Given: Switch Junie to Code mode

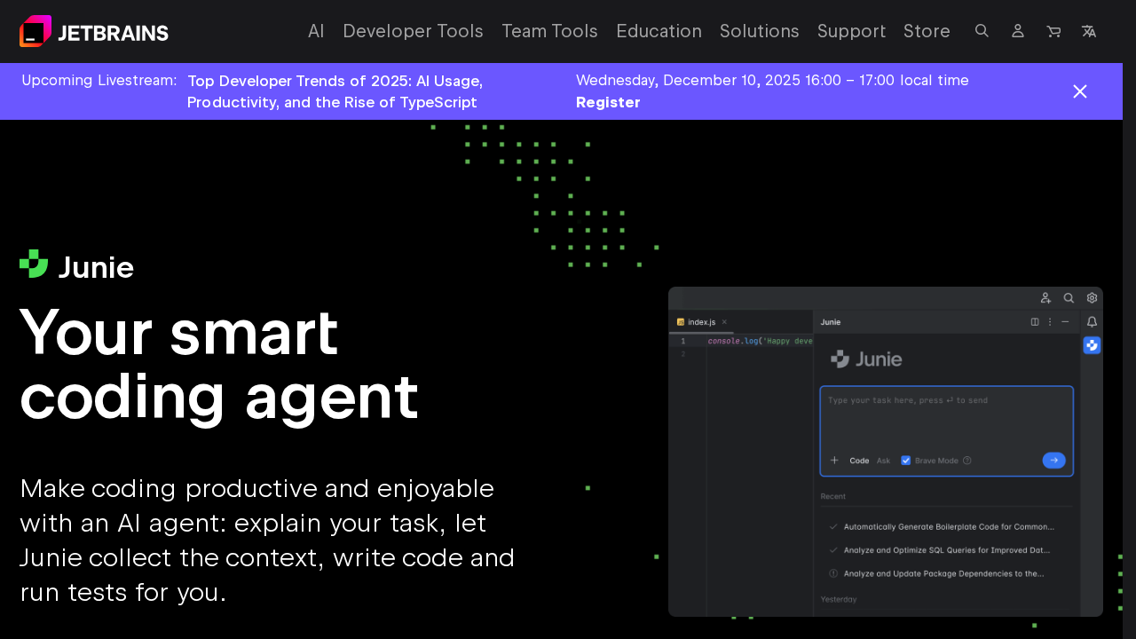Looking at the screenshot, I should click(x=860, y=460).
